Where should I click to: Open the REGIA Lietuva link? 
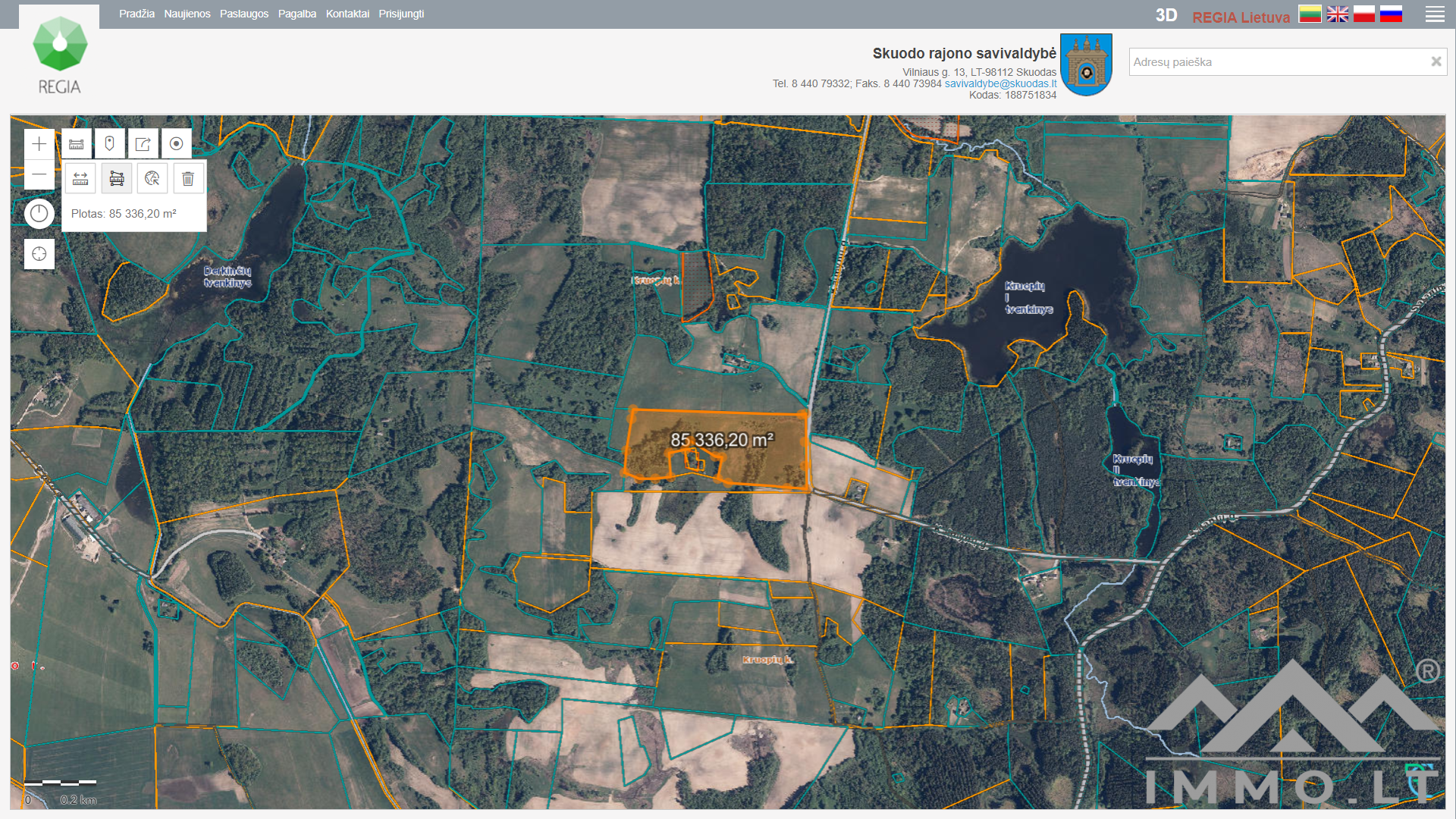(x=1241, y=17)
